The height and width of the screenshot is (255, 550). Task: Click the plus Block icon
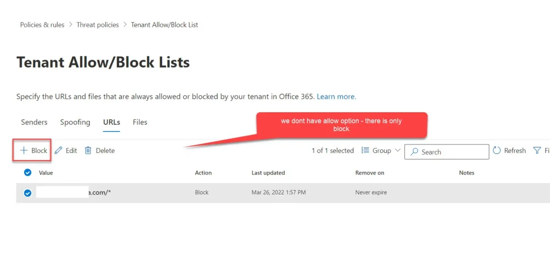pyautogui.click(x=24, y=151)
